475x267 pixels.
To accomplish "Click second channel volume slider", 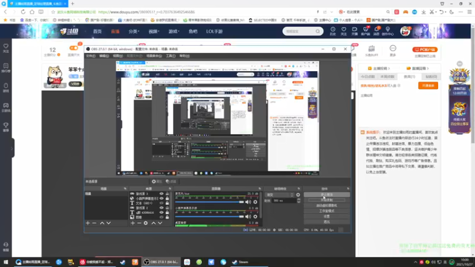I will (210, 217).
